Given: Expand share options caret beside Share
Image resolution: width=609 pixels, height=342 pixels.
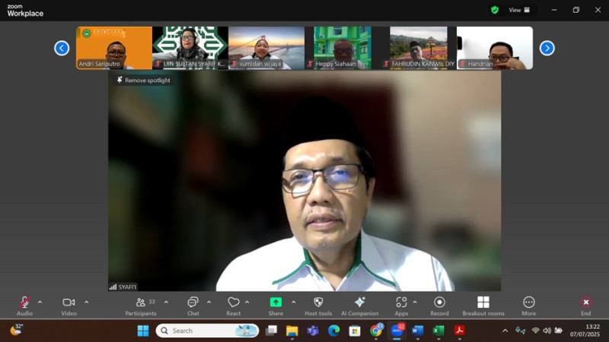Looking at the screenshot, I should [294, 302].
